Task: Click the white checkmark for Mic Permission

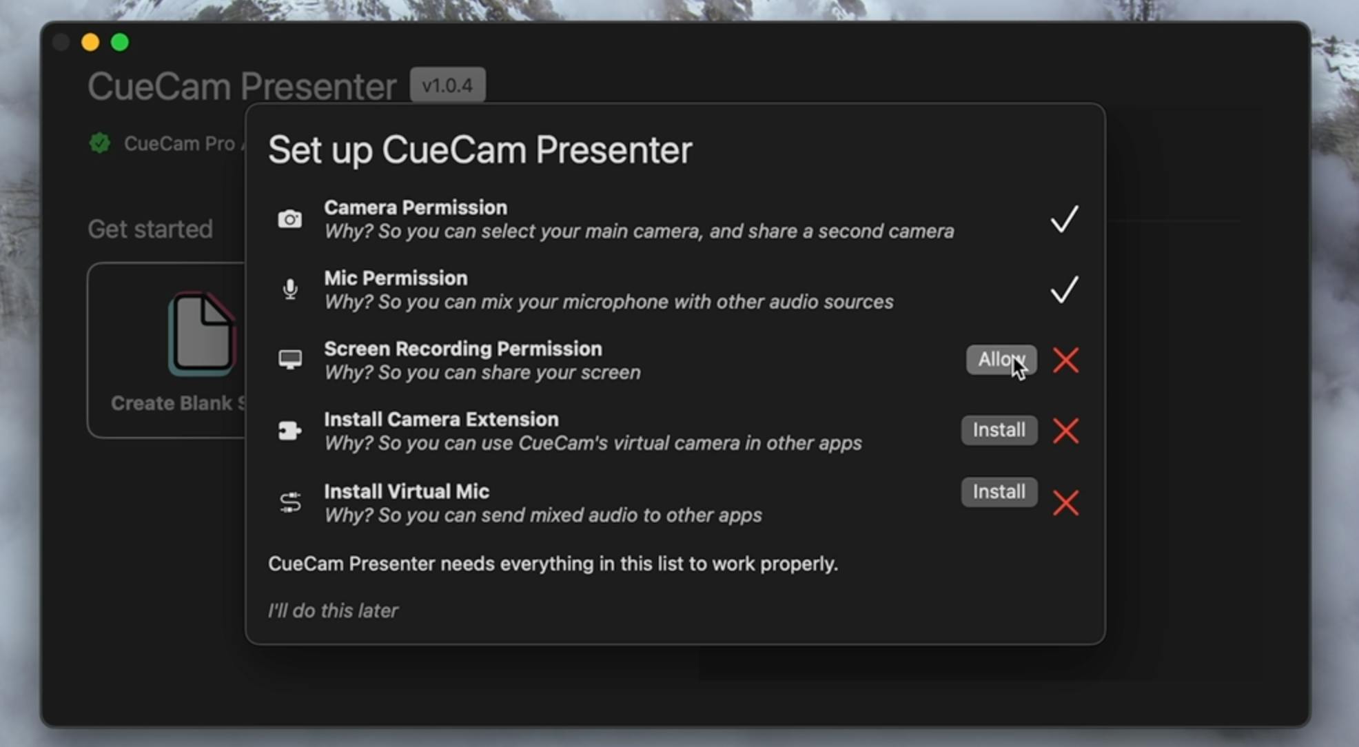Action: (x=1065, y=289)
